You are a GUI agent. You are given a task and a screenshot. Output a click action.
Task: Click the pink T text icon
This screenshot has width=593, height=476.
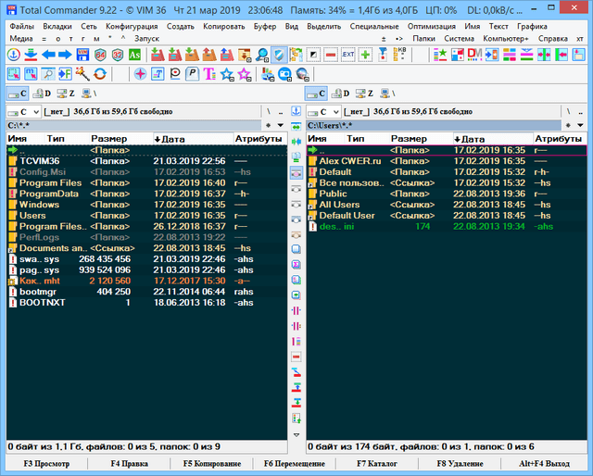point(210,73)
